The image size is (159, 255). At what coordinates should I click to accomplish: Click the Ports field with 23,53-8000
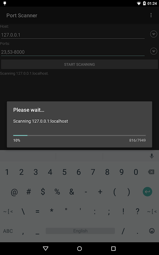(x=73, y=52)
